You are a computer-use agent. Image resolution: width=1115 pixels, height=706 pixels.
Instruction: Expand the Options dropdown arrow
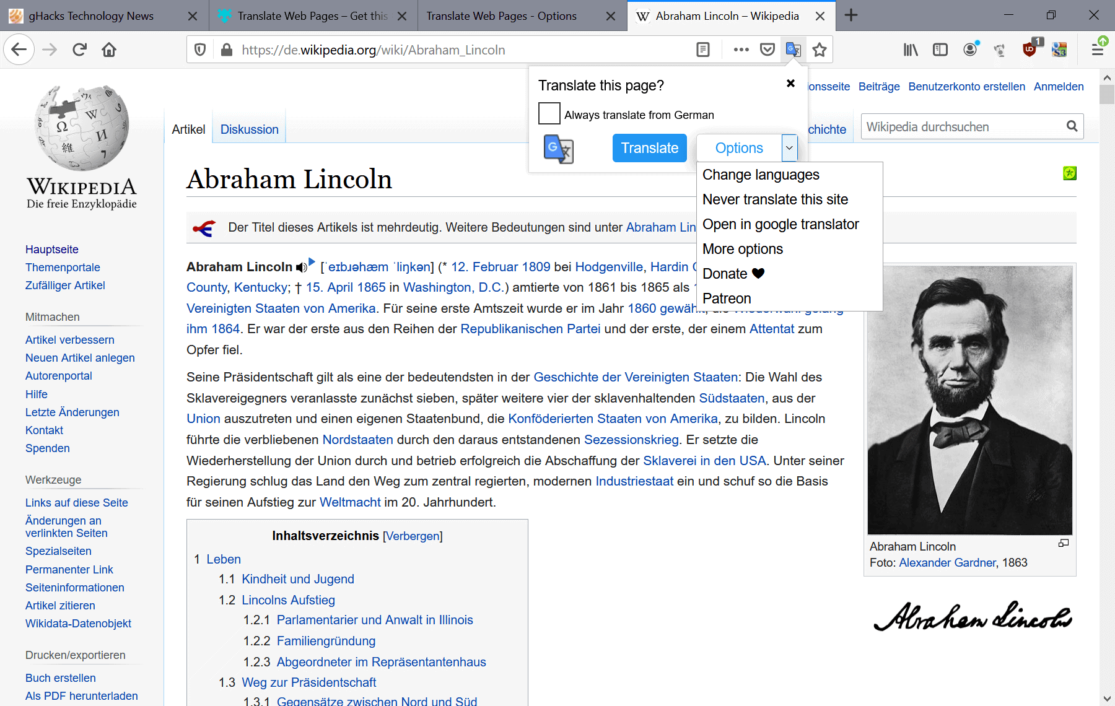[x=789, y=148]
